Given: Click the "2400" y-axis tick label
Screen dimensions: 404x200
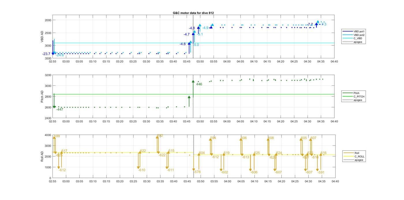Looking at the screenshot, I should (48, 118).
